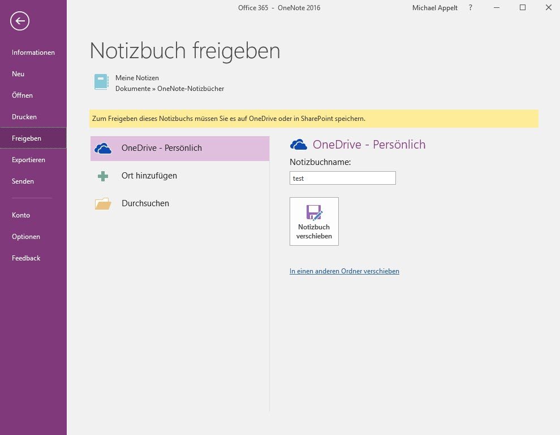Image resolution: width=560 pixels, height=435 pixels.
Task: Open Optionen from the sidebar
Action: [33, 236]
